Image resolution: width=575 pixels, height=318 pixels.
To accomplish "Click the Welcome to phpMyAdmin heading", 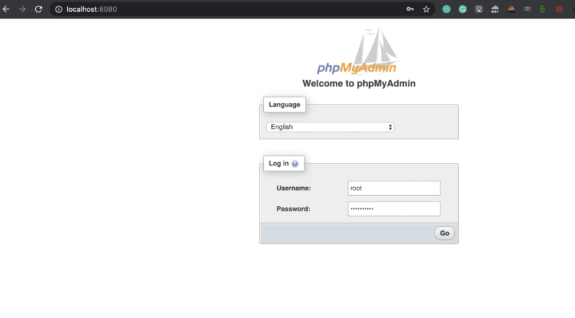I will click(x=359, y=83).
